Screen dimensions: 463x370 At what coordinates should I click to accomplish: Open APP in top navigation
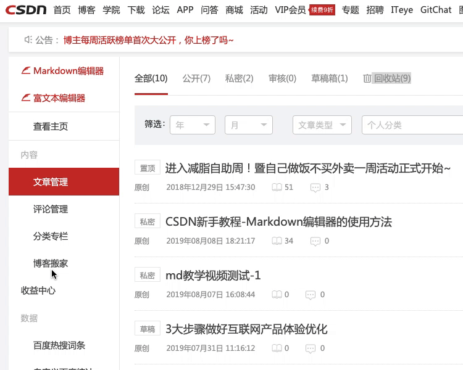[x=185, y=10]
